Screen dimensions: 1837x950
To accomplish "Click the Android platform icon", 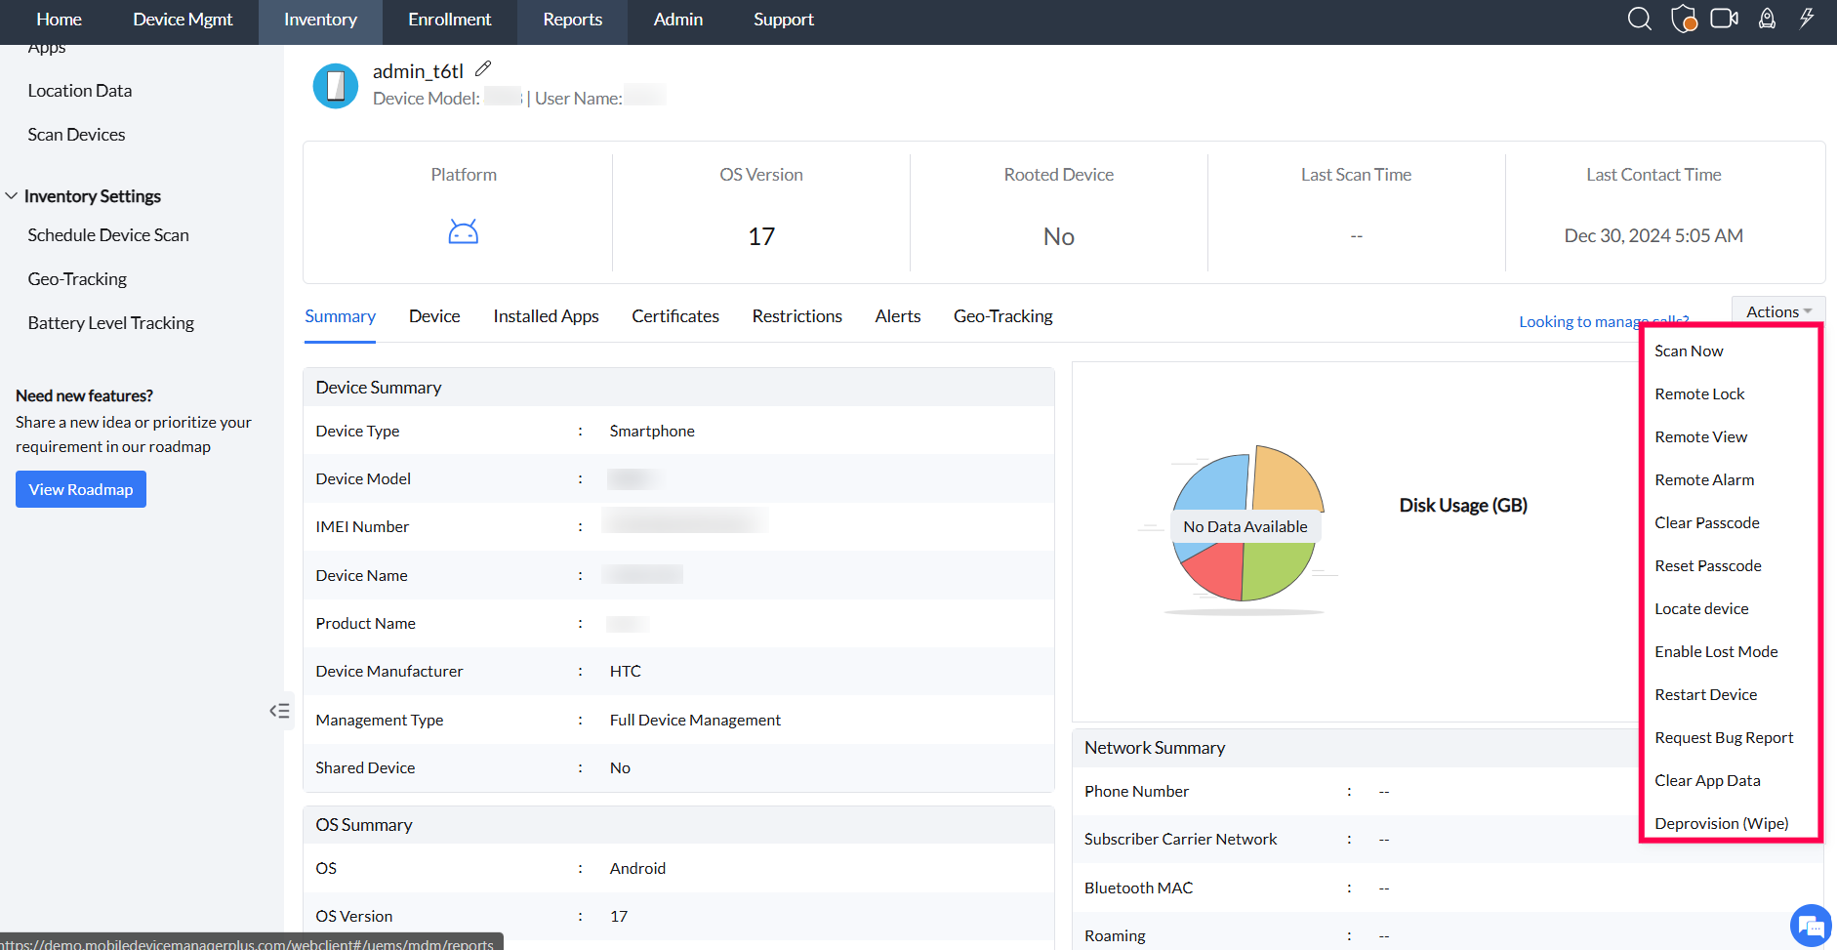I will pos(463,231).
